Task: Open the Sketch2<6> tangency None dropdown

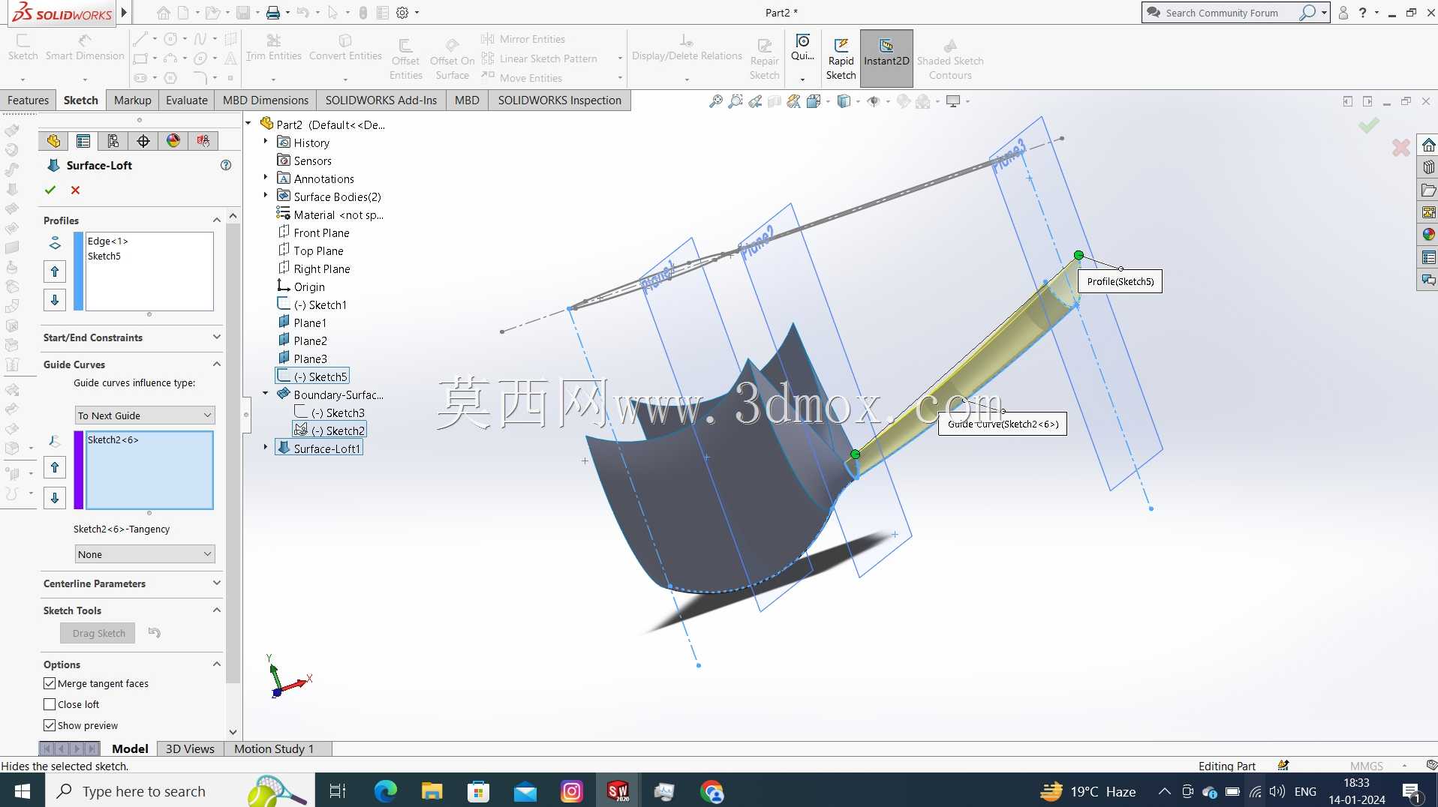Action: 145,554
